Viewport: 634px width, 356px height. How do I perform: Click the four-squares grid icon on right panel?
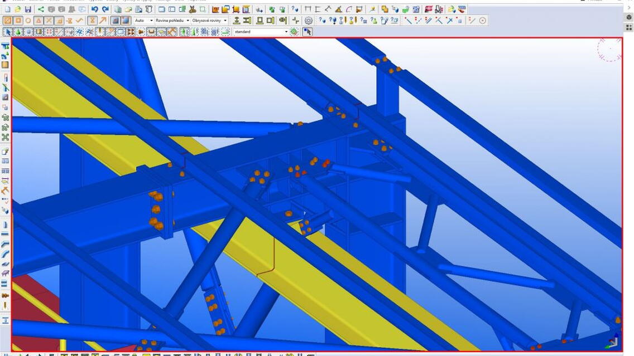coord(629,27)
